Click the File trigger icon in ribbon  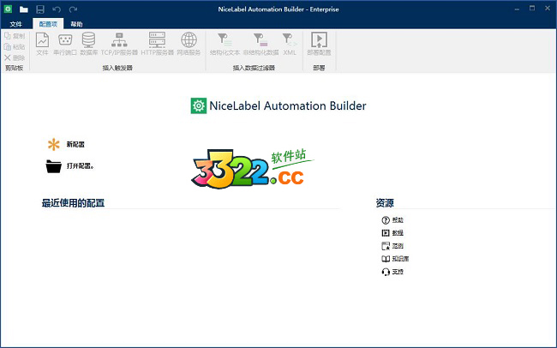click(x=42, y=43)
